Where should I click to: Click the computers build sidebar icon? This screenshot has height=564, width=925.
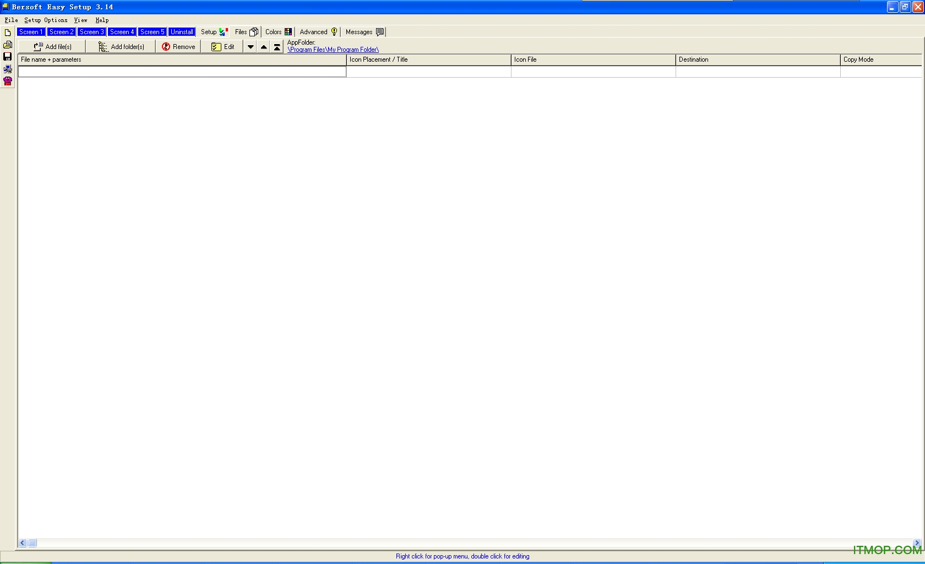8,69
